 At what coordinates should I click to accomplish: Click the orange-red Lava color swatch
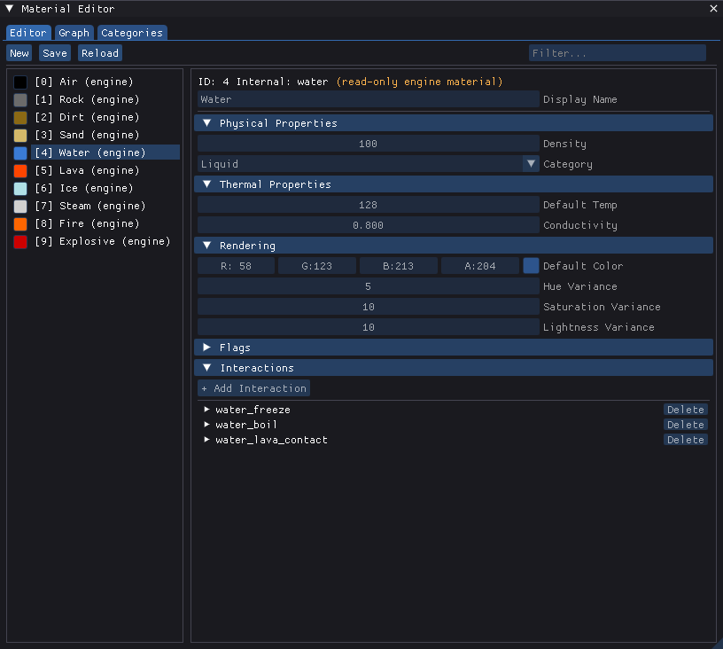coord(20,170)
